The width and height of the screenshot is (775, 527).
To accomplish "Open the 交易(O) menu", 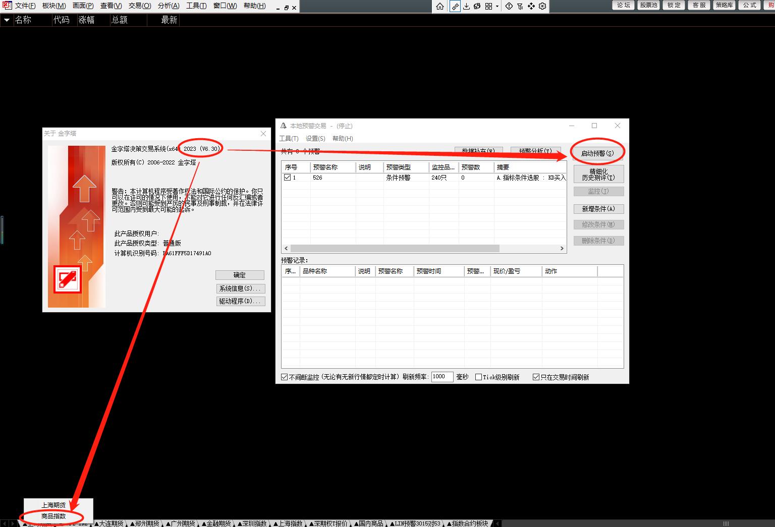I will point(140,6).
